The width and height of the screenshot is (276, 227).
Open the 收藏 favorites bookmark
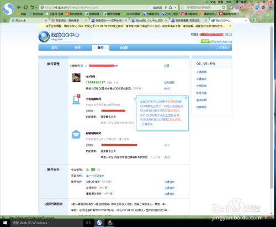pyautogui.click(x=22, y=14)
